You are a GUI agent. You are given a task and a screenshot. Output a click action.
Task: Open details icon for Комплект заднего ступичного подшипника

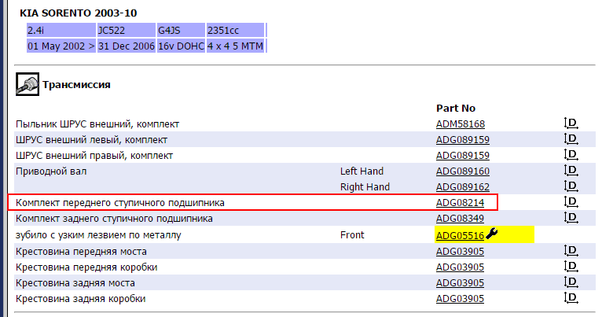tap(571, 218)
